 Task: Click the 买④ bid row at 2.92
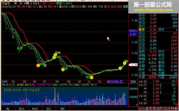click(158, 45)
